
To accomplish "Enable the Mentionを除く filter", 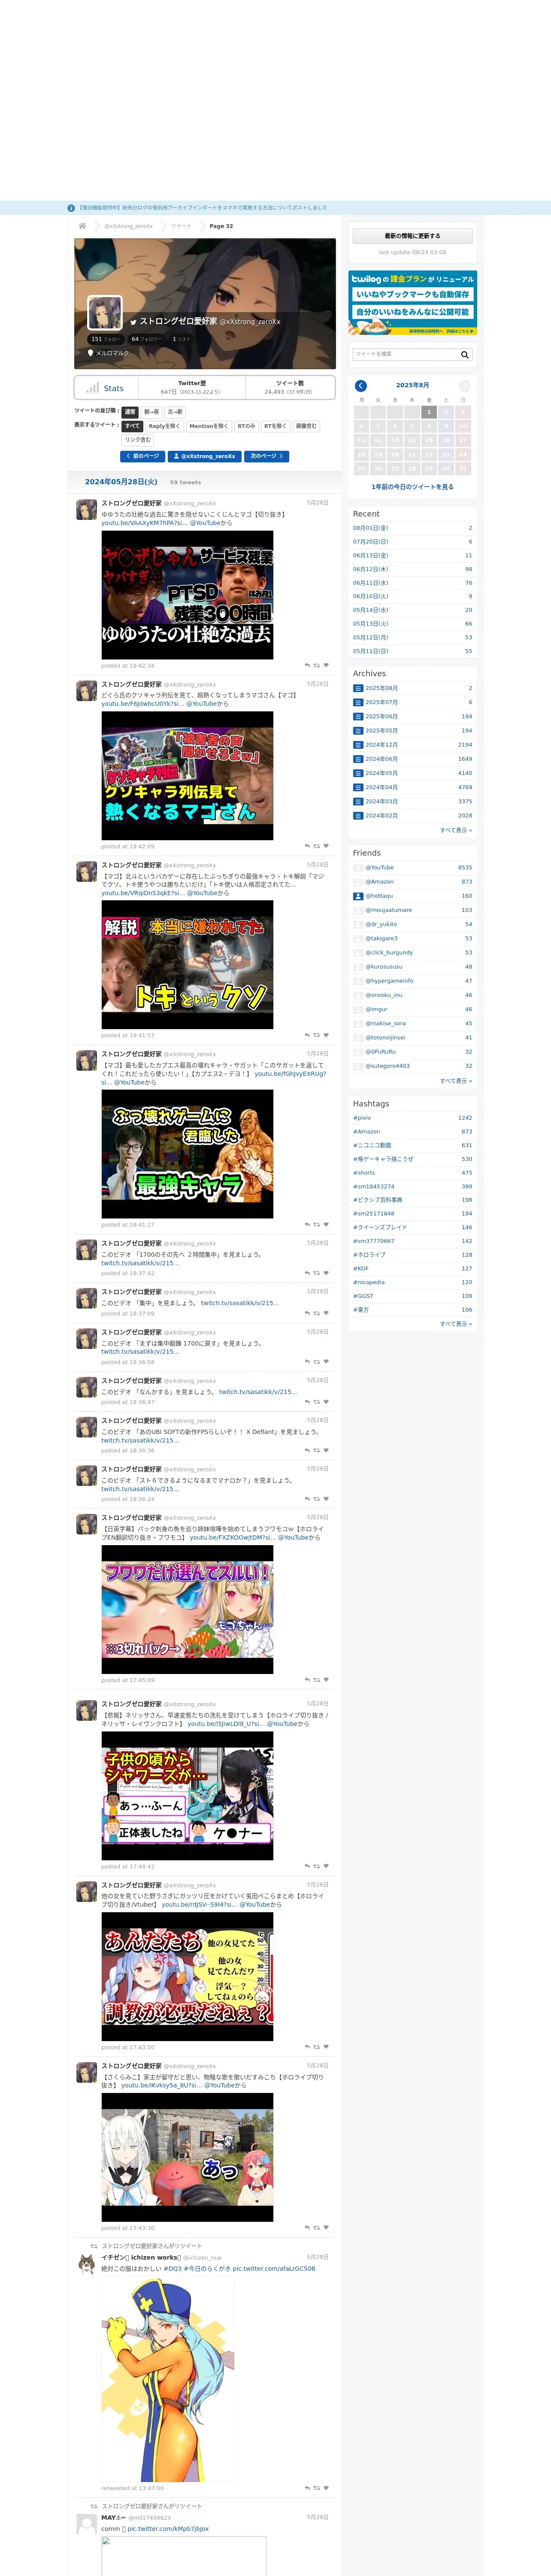I will coord(209,426).
